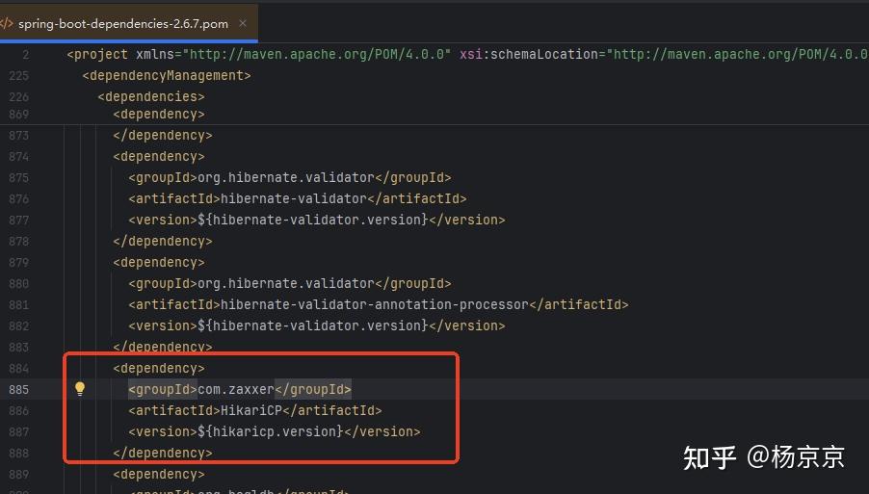Click the yellow lightbulb intention icon
The height and width of the screenshot is (494, 869).
click(x=80, y=389)
